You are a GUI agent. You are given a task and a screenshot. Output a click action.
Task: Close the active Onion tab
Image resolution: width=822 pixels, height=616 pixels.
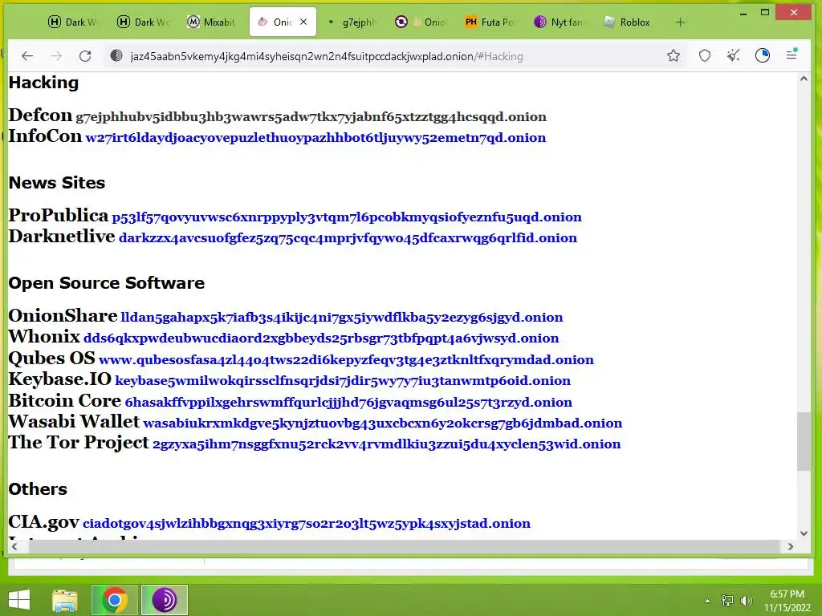[303, 22]
